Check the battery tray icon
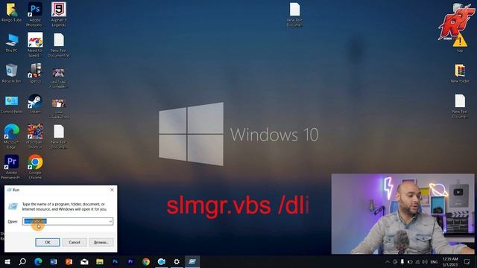Screen dimensions: 477x268 coord(410,261)
